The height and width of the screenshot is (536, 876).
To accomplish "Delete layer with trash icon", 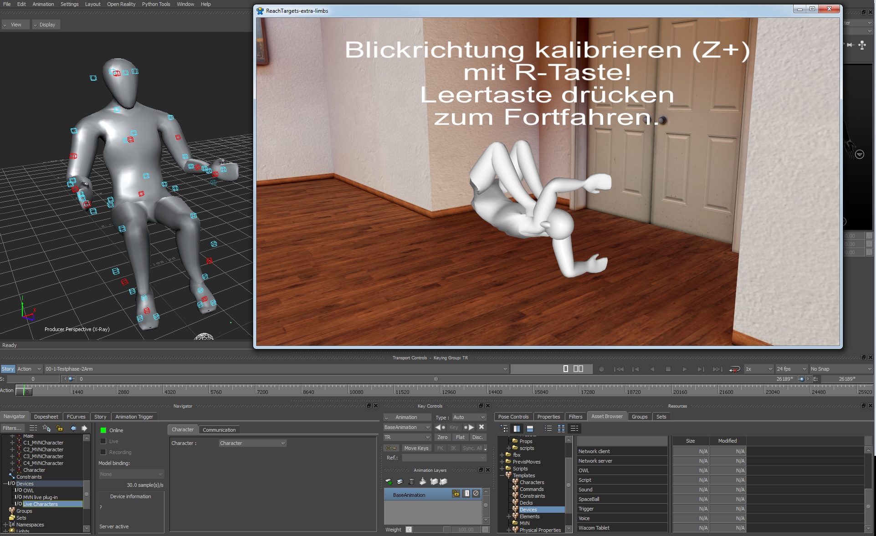I will point(411,481).
